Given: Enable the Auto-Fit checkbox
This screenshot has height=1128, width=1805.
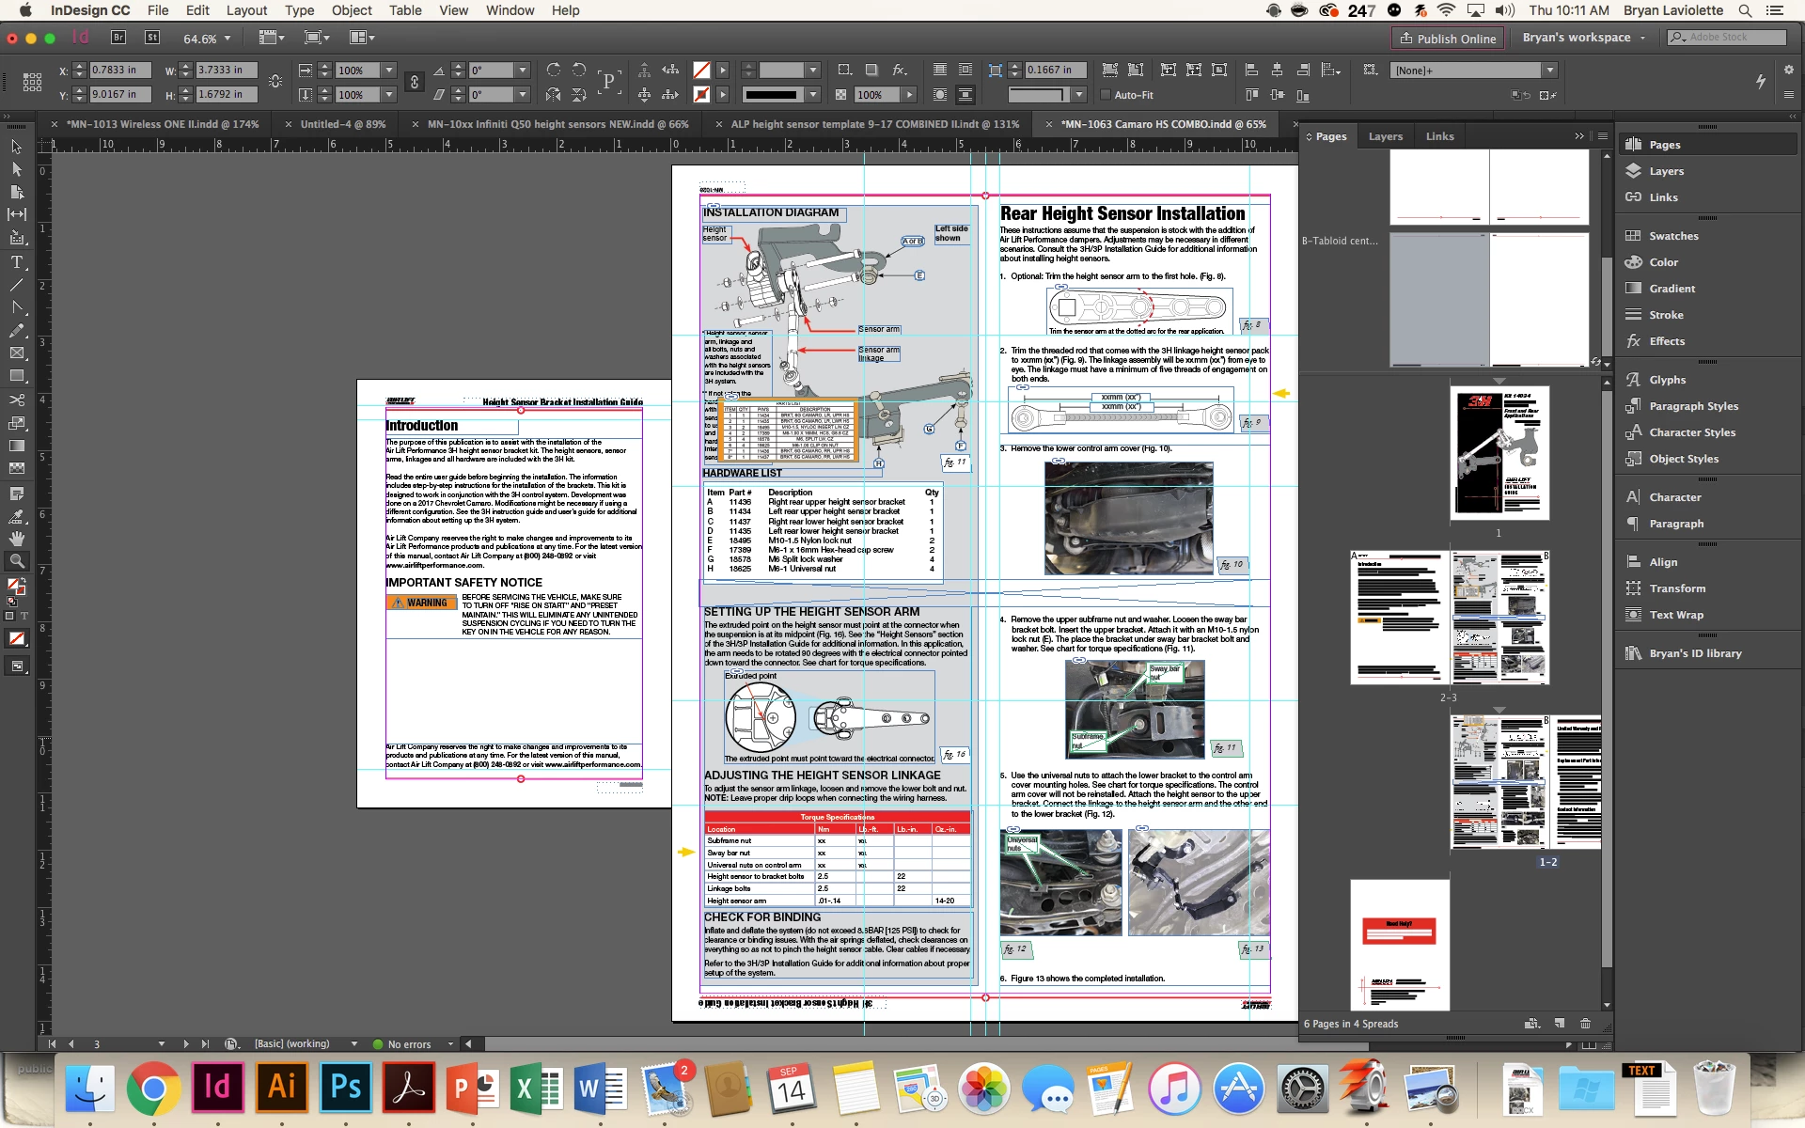Looking at the screenshot, I should tap(1106, 95).
